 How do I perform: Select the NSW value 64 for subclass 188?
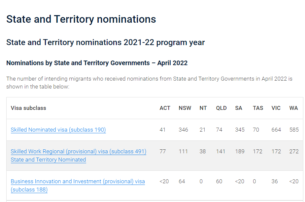pos(182,182)
